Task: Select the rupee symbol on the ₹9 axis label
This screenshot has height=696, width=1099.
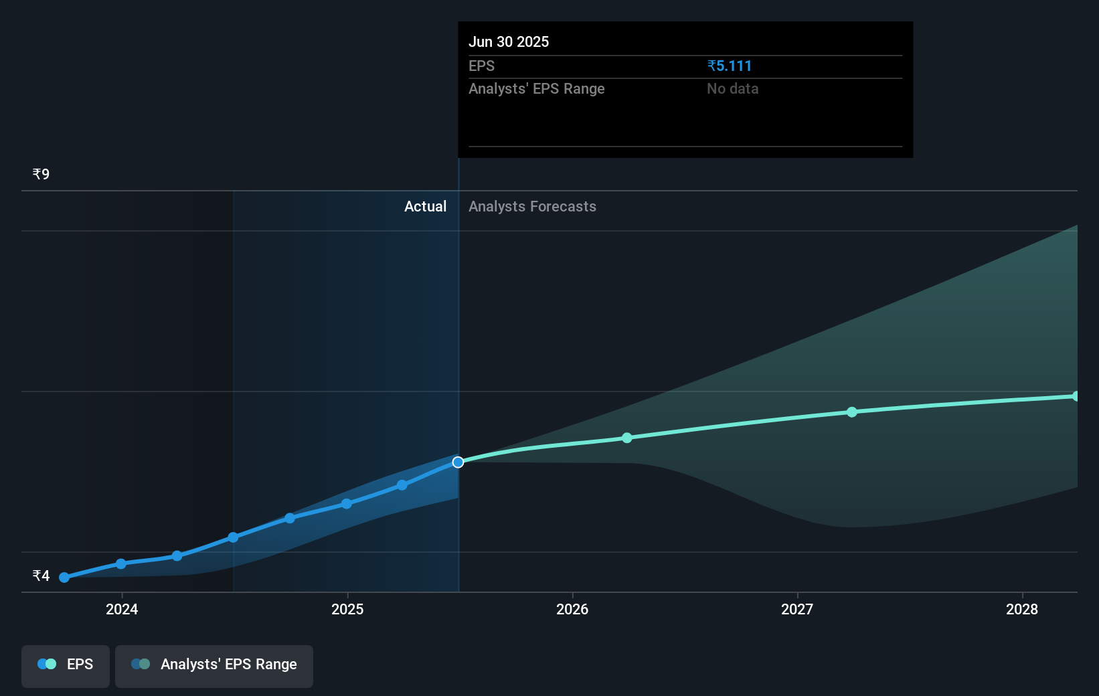Action: [36, 173]
